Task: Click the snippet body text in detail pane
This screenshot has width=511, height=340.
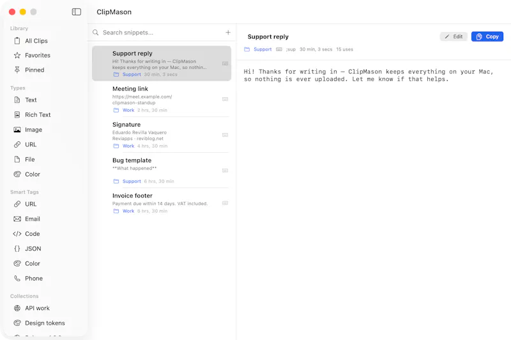Action: [x=369, y=75]
